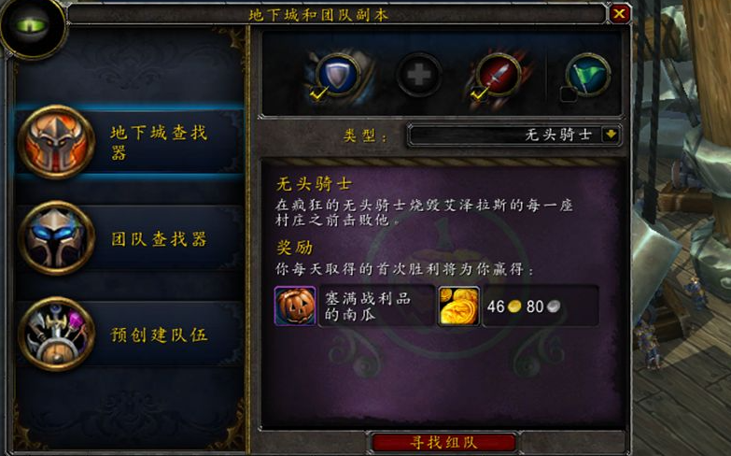Viewport: 731px width, 456px height.
Task: Click the 寻找组队 button
Action: [443, 442]
